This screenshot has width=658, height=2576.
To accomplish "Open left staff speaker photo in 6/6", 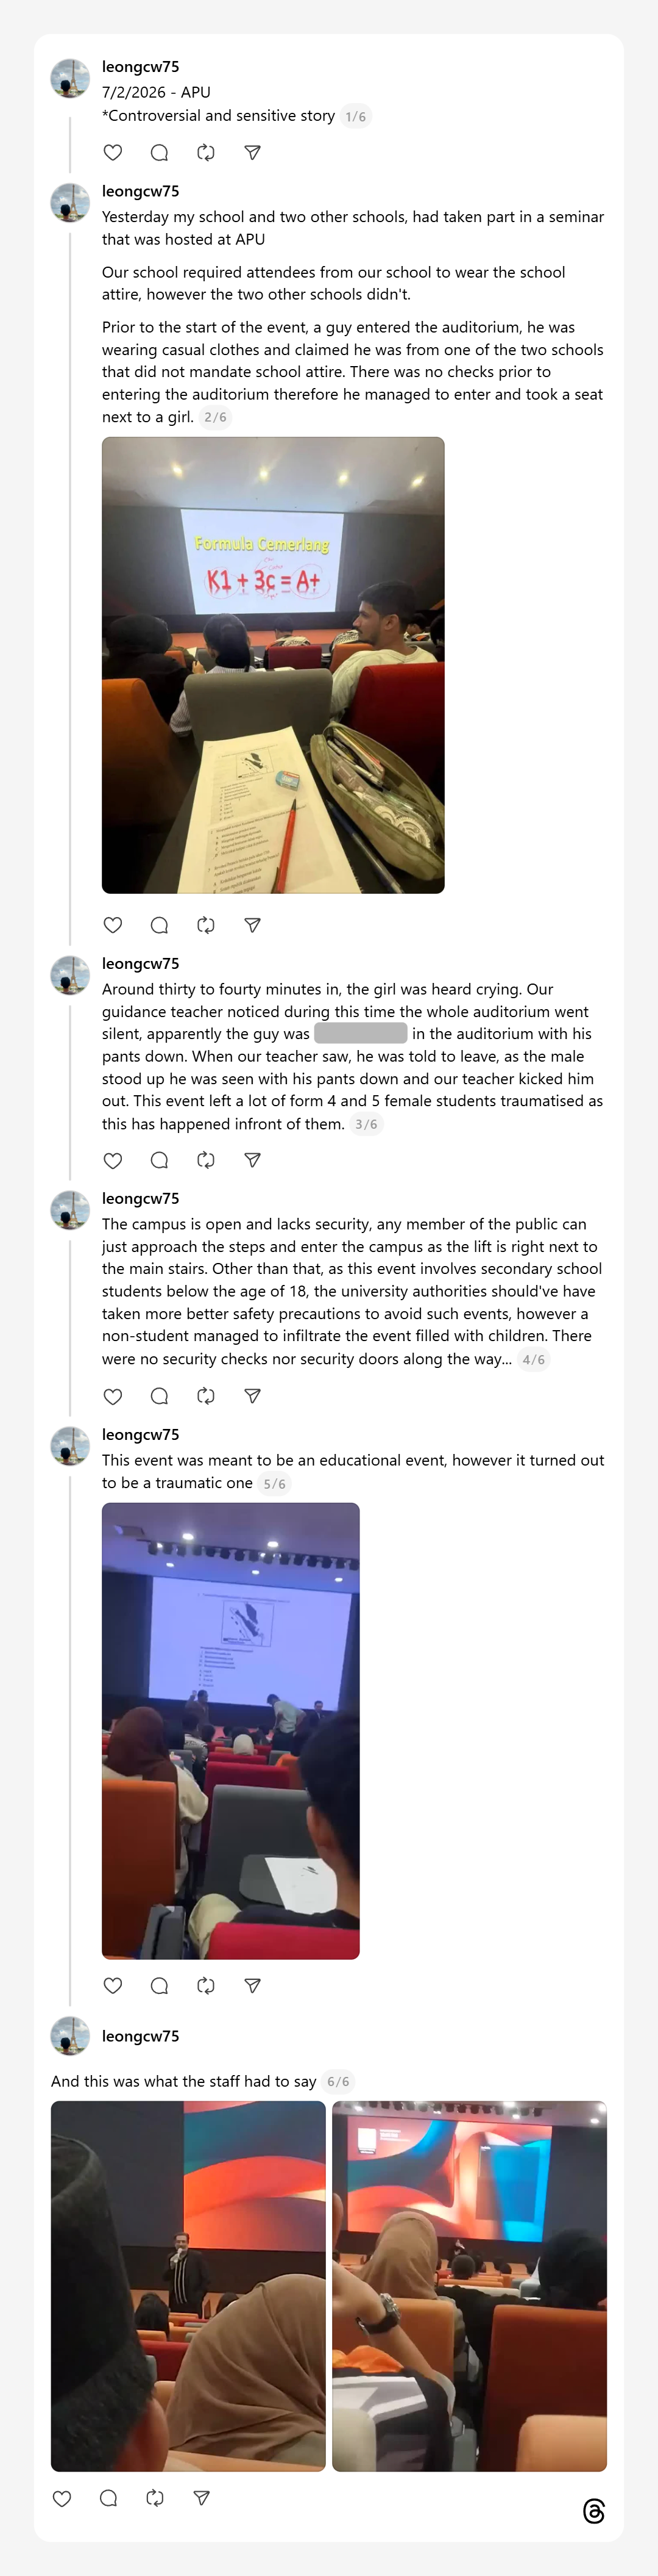I will [188, 2285].
